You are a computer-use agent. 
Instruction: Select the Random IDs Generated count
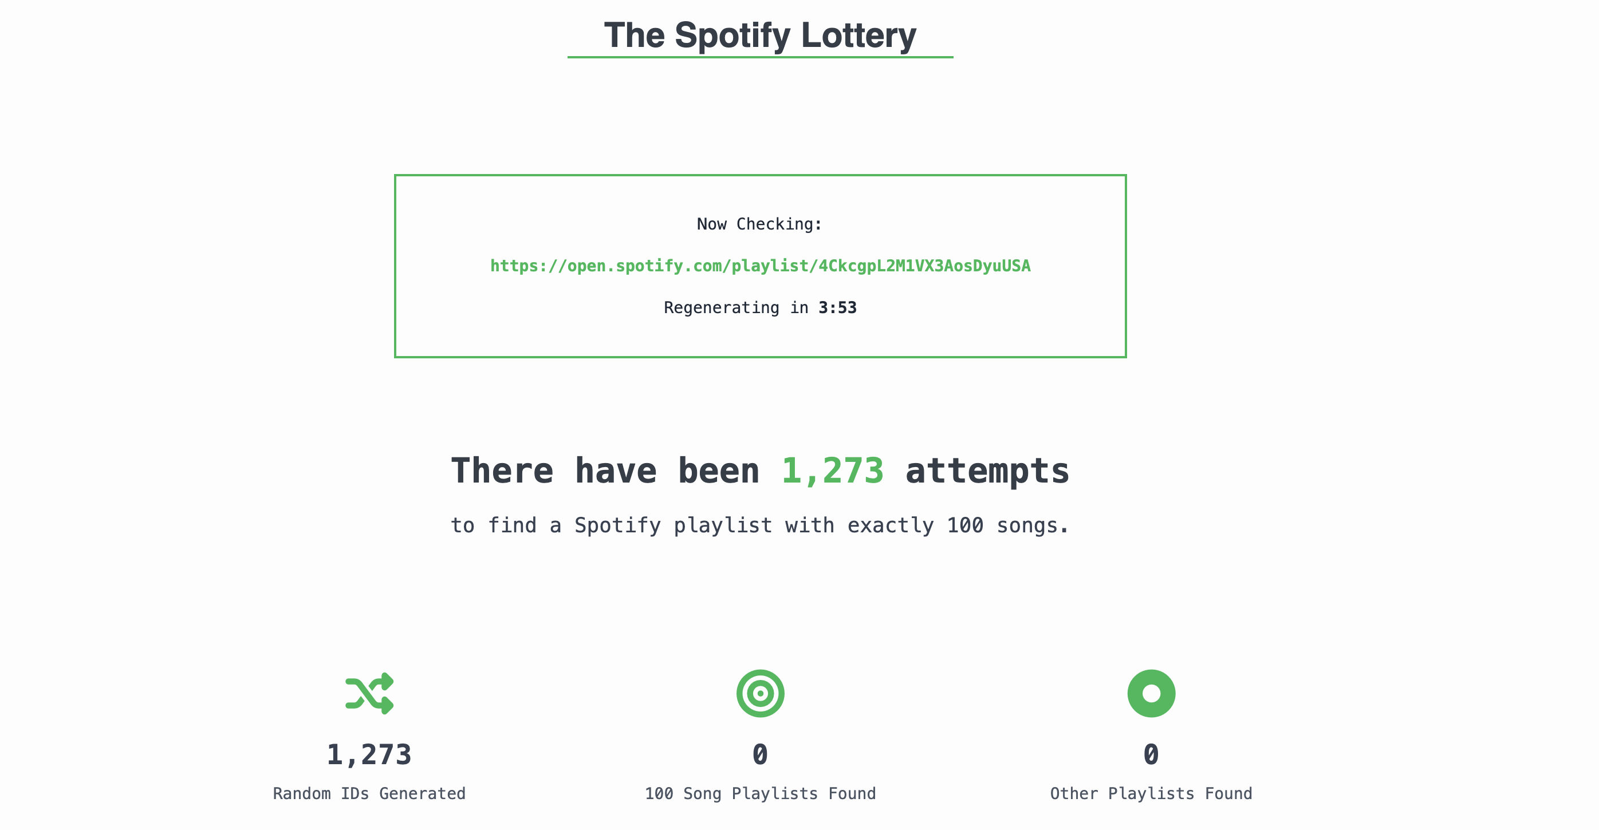369,753
